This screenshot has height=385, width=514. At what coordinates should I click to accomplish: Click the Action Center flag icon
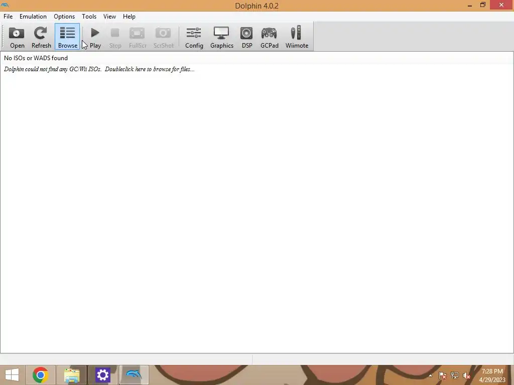pos(442,375)
